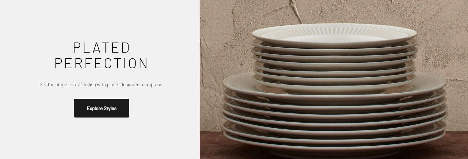Viewport: 468px width, 159px height.
Task: Click the word PERFECTION in the heading
Action: point(101,63)
